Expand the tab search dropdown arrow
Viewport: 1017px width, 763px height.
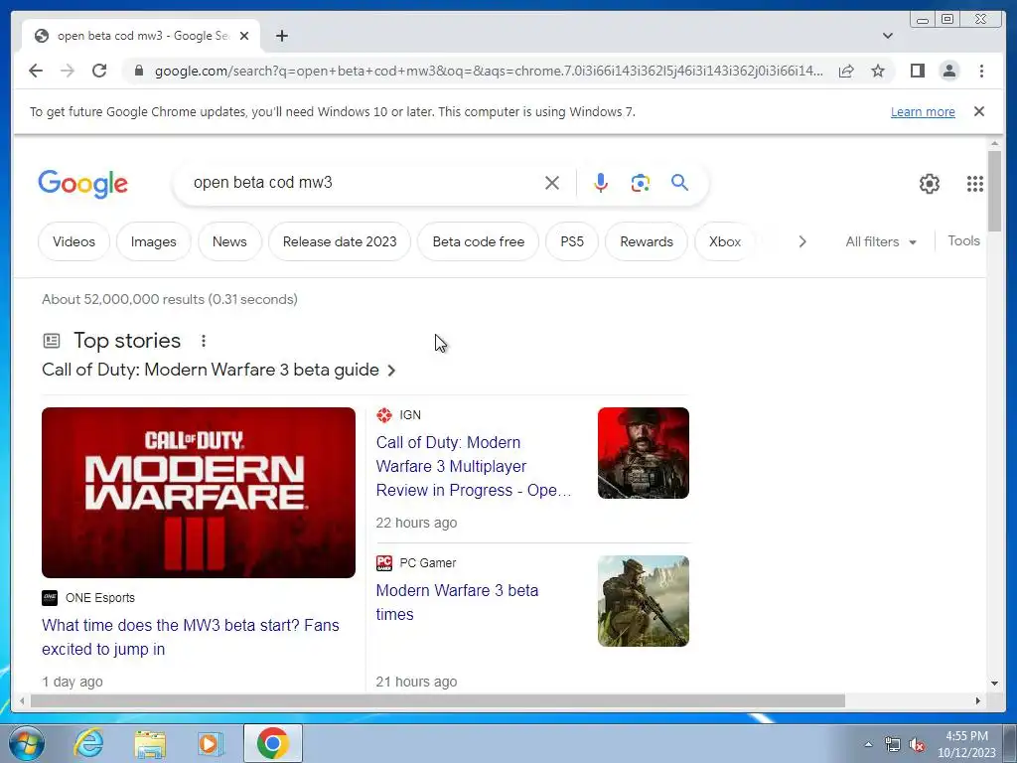click(x=887, y=36)
